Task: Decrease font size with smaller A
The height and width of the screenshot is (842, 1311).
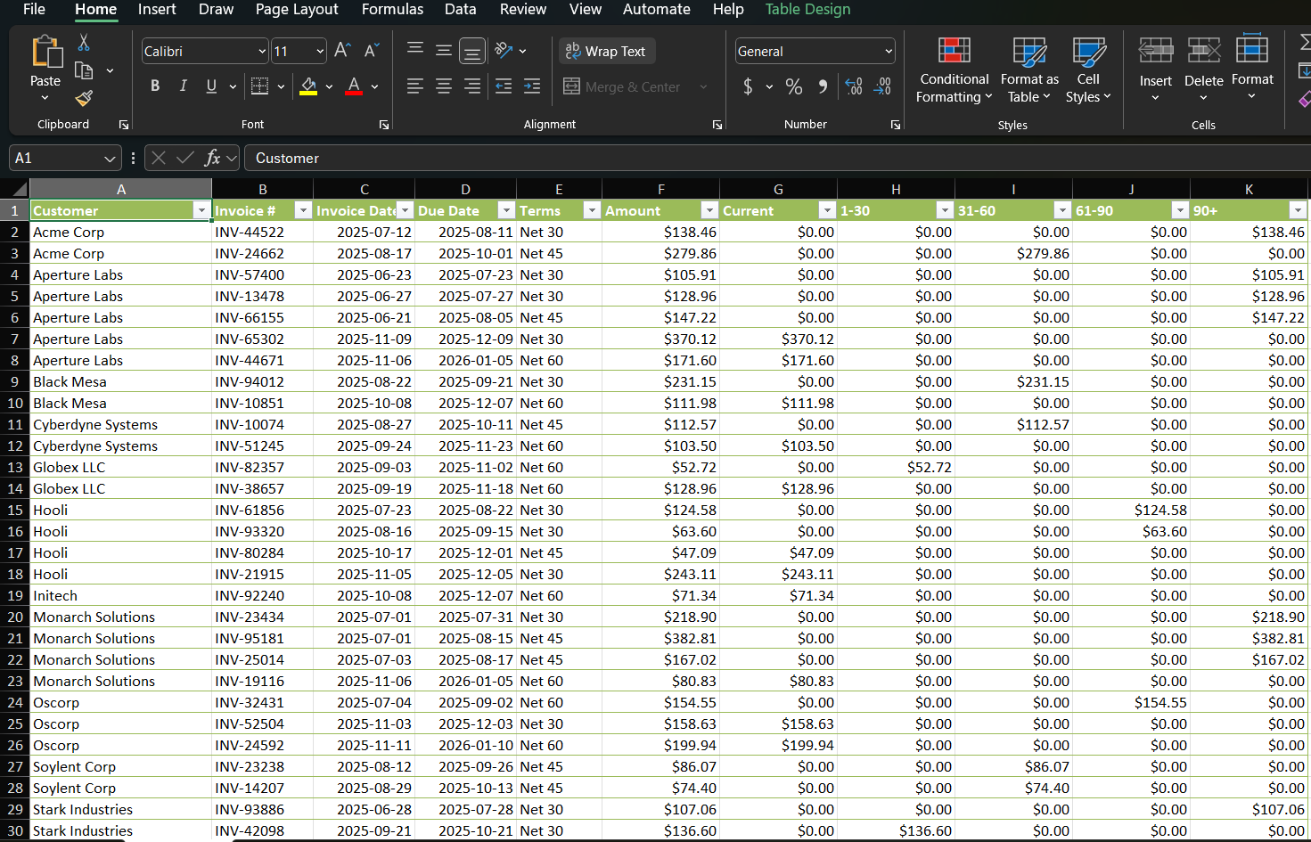Action: pyautogui.click(x=372, y=51)
